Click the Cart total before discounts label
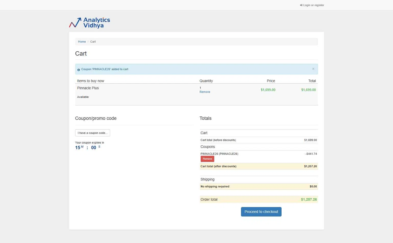The height and width of the screenshot is (243, 393). pyautogui.click(x=218, y=140)
